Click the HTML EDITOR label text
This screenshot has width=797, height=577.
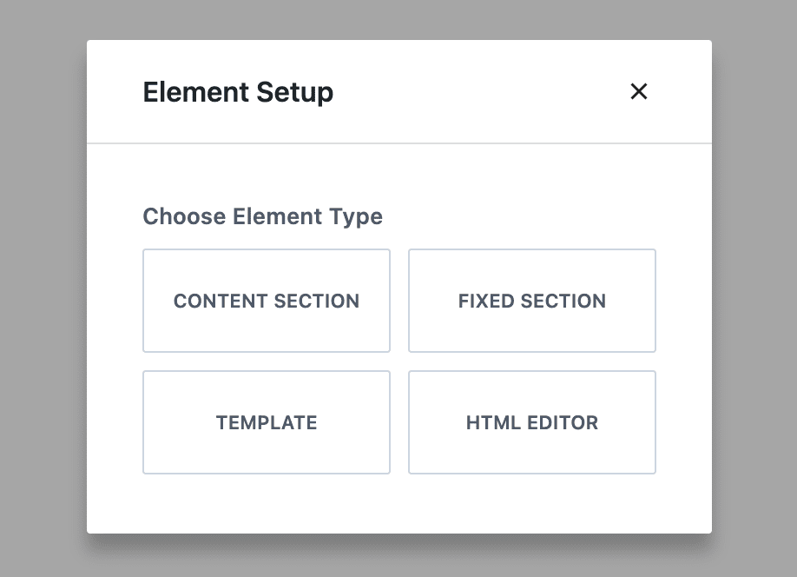click(x=532, y=423)
